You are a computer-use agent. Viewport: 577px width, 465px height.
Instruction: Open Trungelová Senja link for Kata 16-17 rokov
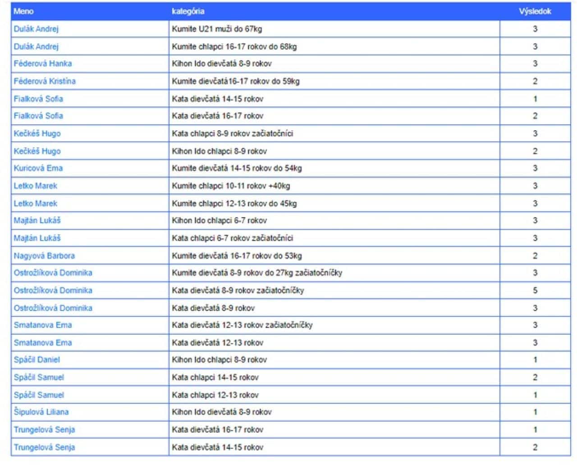(44, 429)
